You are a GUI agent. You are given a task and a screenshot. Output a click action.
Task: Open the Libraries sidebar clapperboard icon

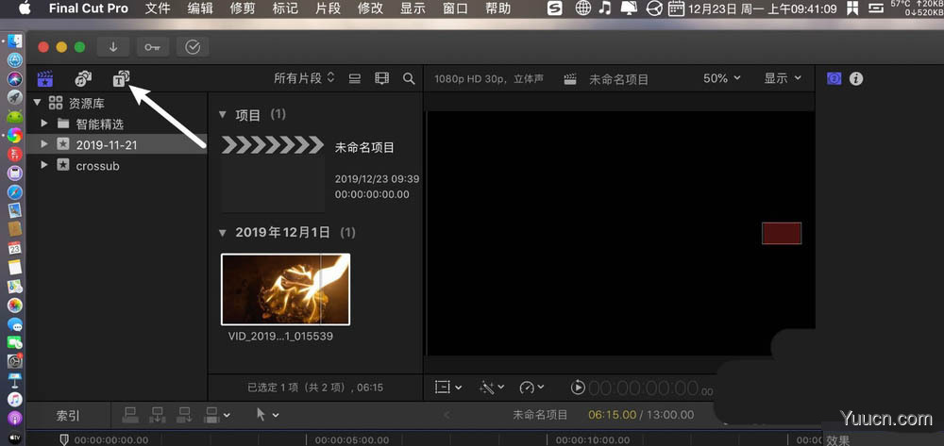click(45, 79)
